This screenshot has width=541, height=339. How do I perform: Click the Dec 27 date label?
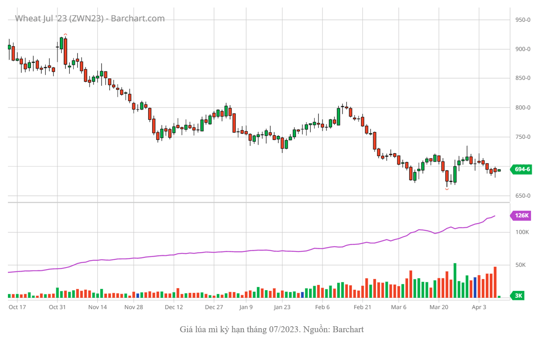(214, 307)
